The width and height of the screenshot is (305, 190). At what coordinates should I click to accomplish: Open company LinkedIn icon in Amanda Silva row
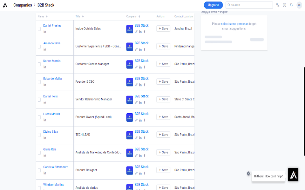140,49
